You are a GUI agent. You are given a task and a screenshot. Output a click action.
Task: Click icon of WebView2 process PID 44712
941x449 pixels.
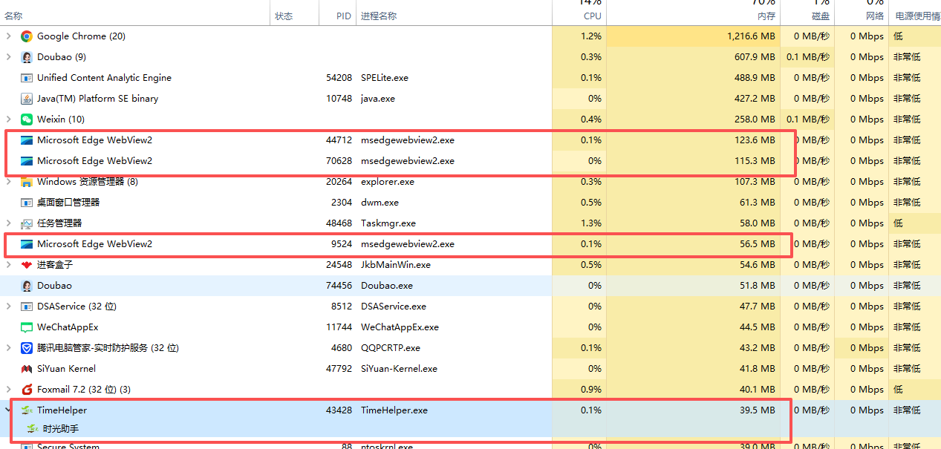click(27, 140)
